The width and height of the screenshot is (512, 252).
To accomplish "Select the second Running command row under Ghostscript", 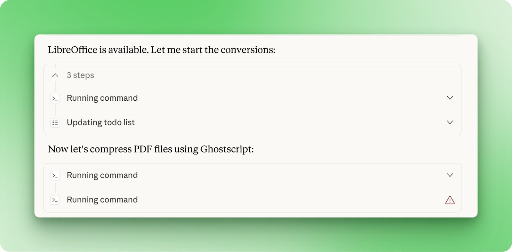I will (x=102, y=200).
